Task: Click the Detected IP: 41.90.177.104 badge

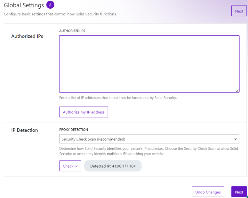Action: tap(113, 166)
